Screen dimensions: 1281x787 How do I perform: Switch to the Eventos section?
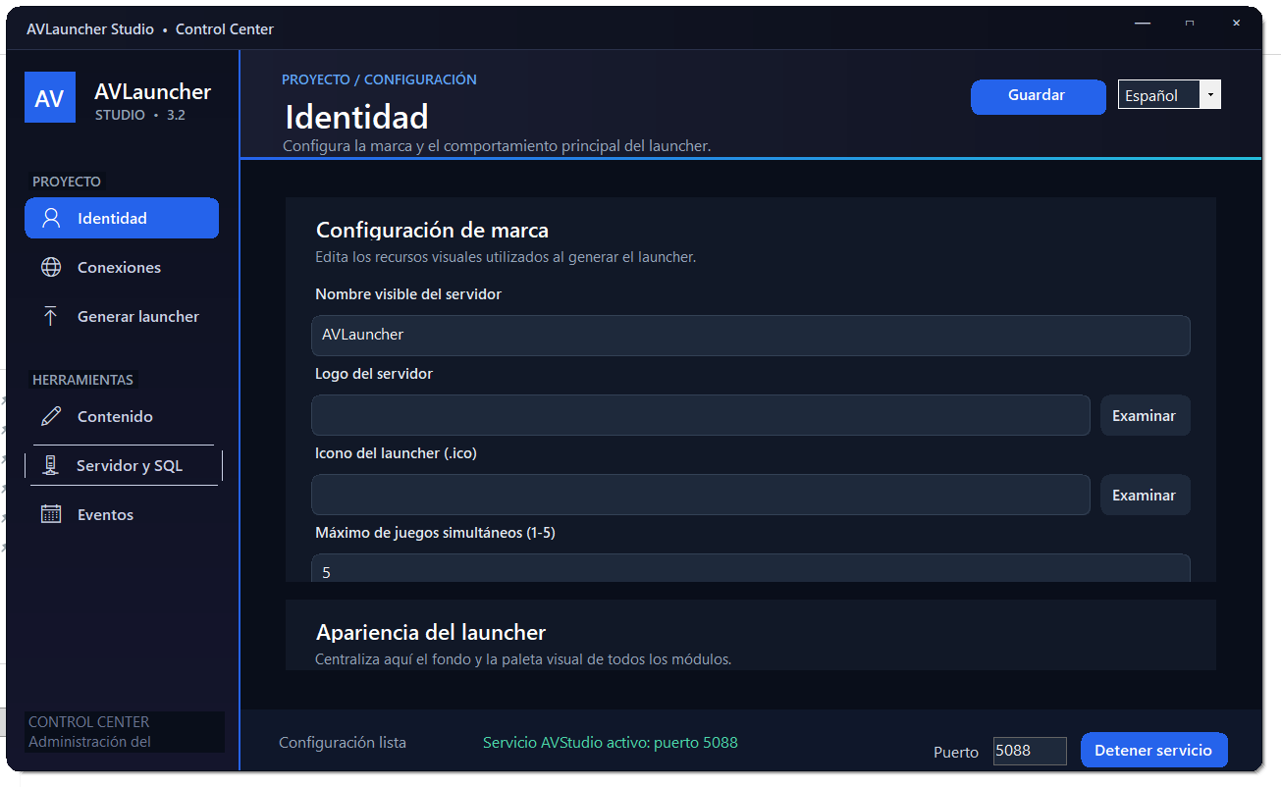pos(122,514)
